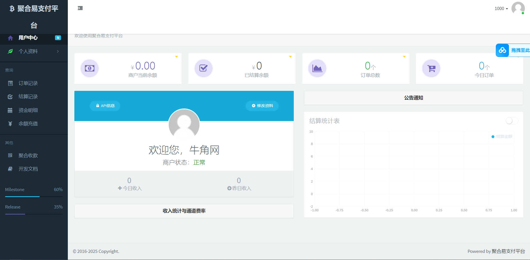Click the circle-plus icon beside 昨日收入
The height and width of the screenshot is (260, 530).
(229, 188)
